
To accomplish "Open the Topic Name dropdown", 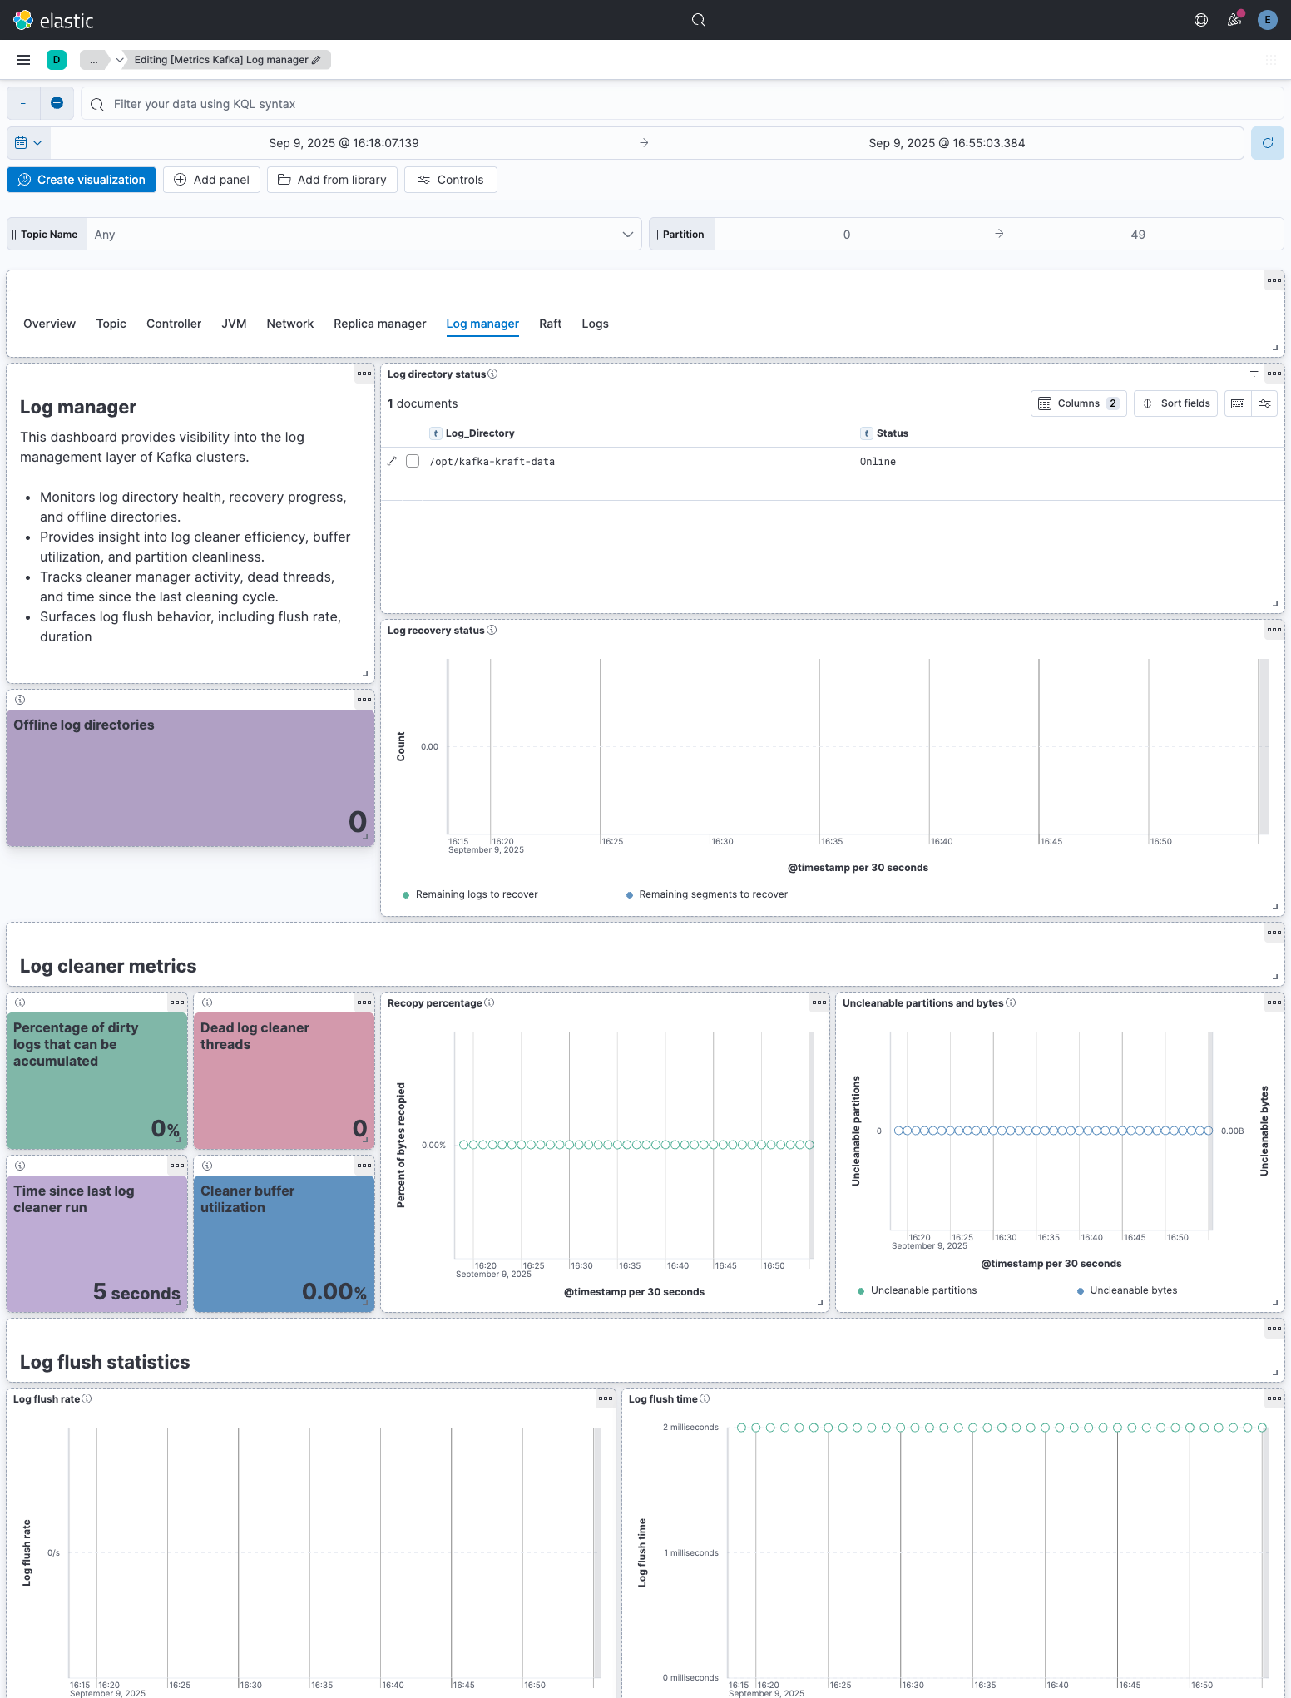I will pos(363,235).
